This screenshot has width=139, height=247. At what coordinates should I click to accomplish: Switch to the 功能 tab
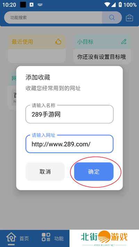pyautogui.click(x=52, y=238)
